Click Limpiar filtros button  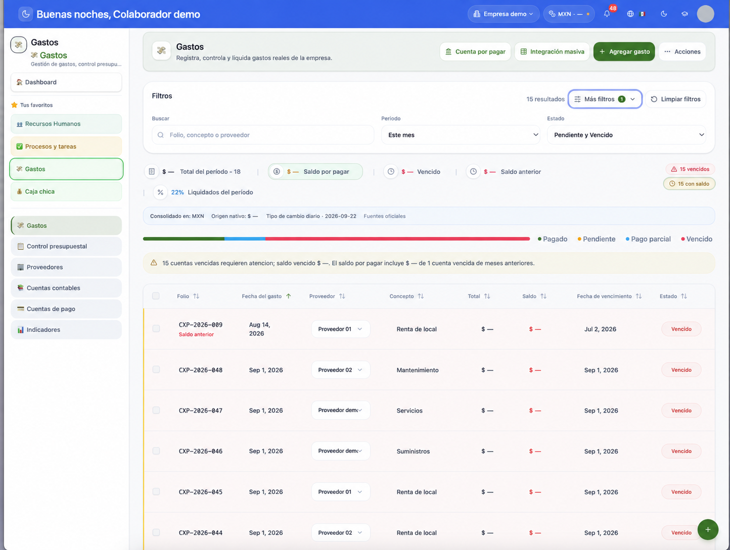click(675, 99)
